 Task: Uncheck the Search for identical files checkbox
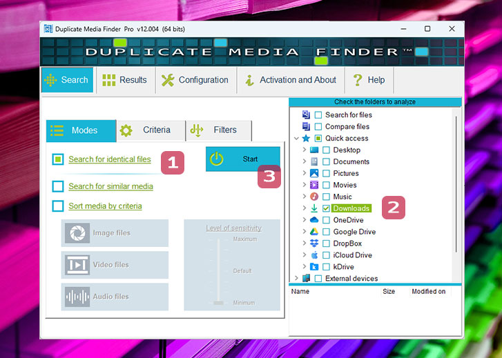point(58,159)
